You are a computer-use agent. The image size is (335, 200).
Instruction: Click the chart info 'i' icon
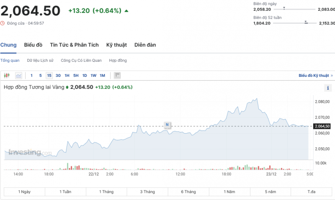328,88
